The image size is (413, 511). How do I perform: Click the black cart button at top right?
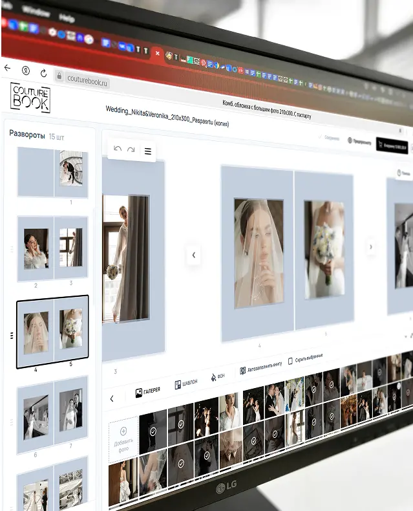[392, 147]
